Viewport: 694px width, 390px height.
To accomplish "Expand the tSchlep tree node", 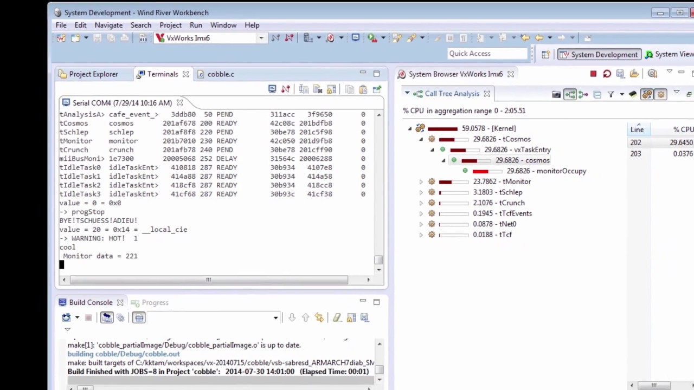I will (421, 192).
